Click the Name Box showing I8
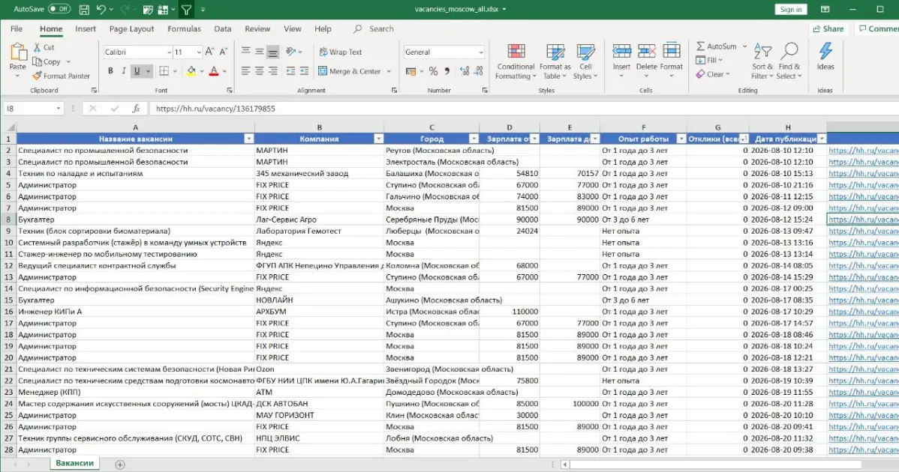899x472 pixels. (x=33, y=108)
